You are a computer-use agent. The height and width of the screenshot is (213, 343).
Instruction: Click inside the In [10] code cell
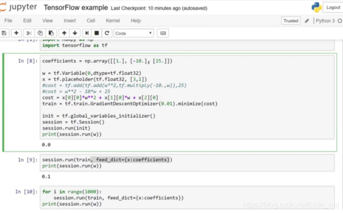[187, 198]
